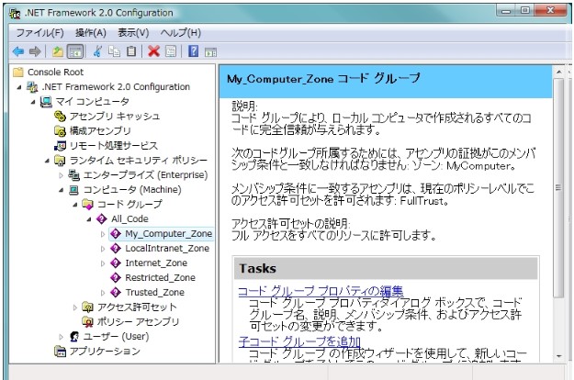The image size is (574, 380).
Task: Open the 表示(V) menu
Action: point(133,33)
